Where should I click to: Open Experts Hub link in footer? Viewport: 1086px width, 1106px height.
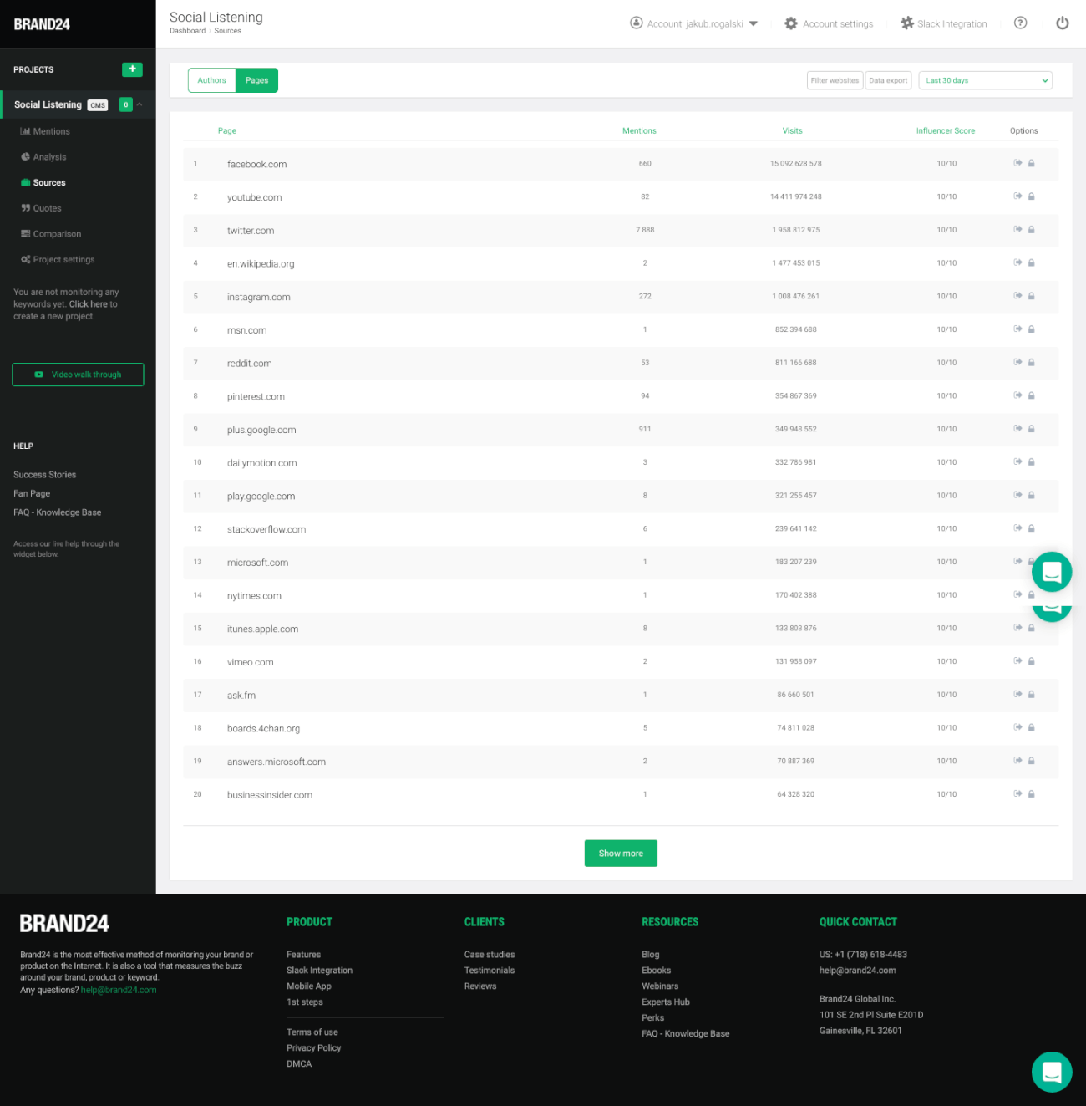pos(666,1002)
